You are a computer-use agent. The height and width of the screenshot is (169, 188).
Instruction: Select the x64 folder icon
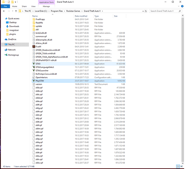point(34,29)
